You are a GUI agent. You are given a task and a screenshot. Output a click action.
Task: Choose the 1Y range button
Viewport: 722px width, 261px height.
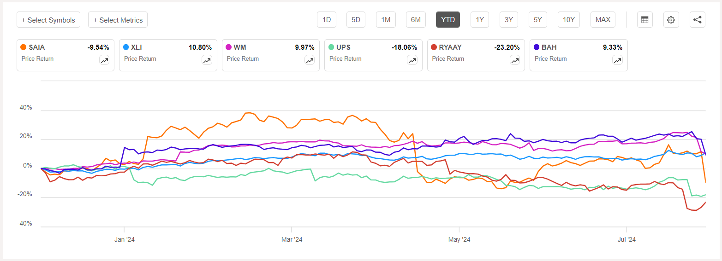pos(480,20)
